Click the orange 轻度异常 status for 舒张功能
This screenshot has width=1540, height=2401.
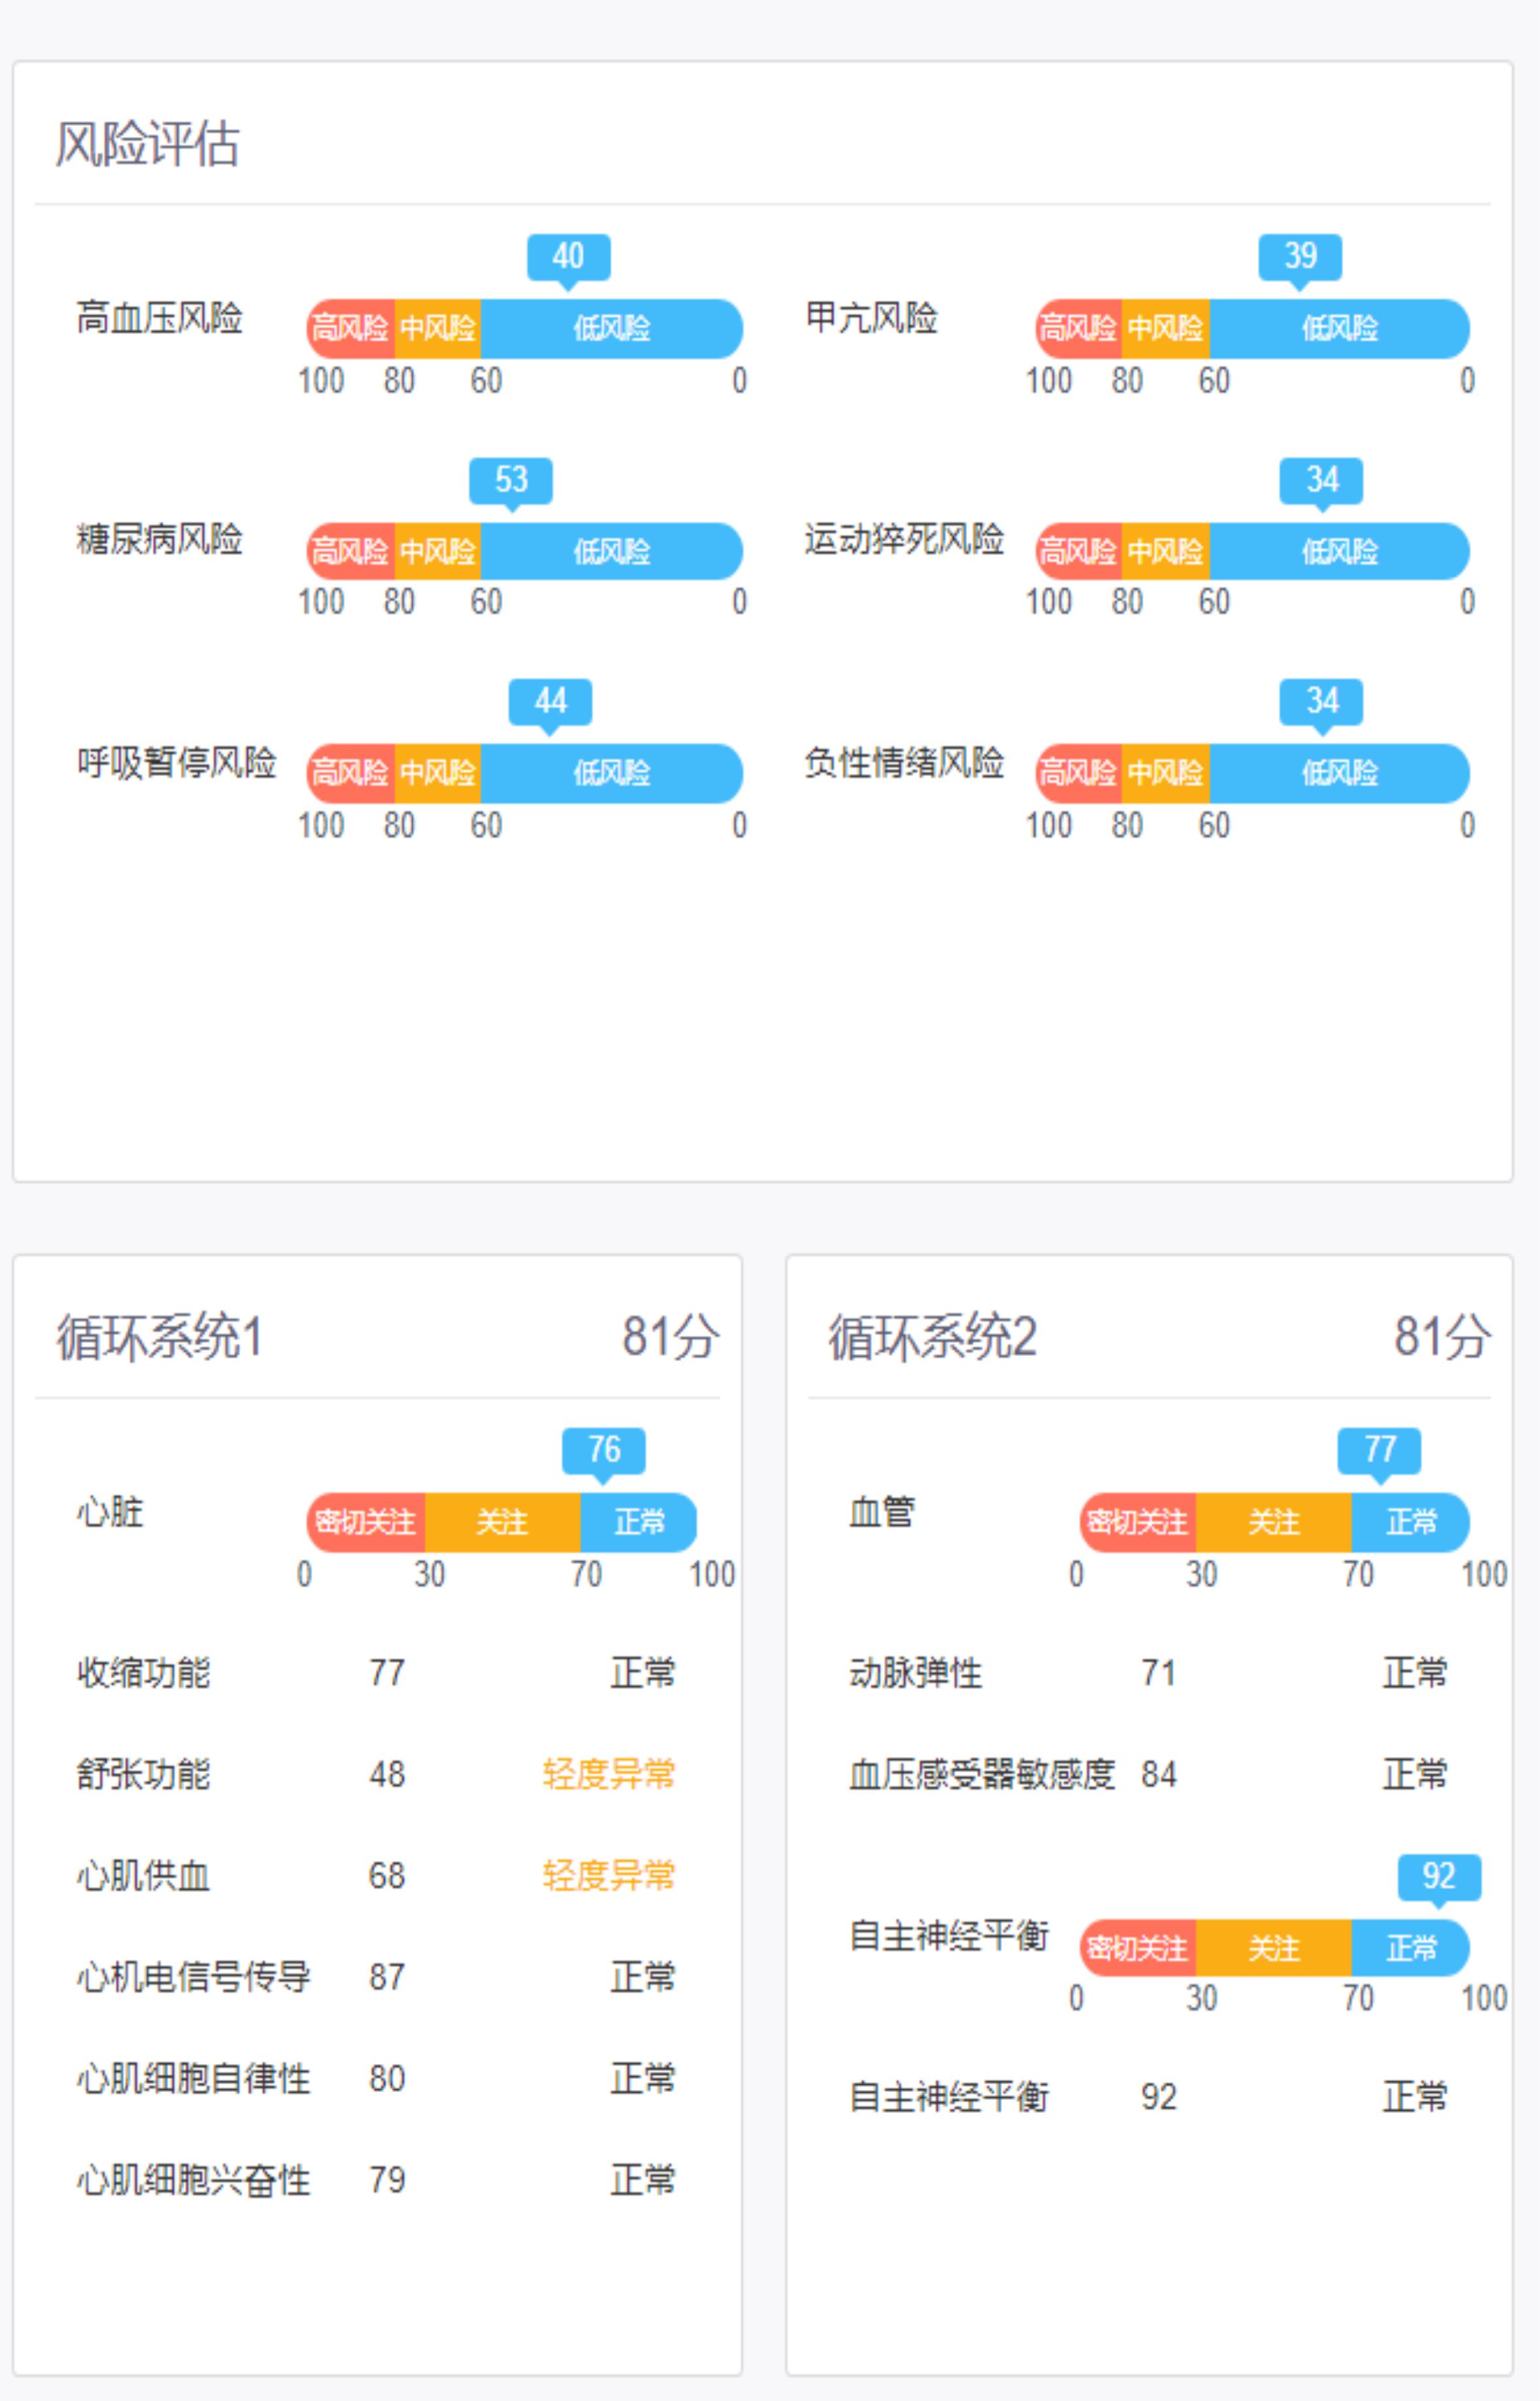pyautogui.click(x=608, y=1775)
